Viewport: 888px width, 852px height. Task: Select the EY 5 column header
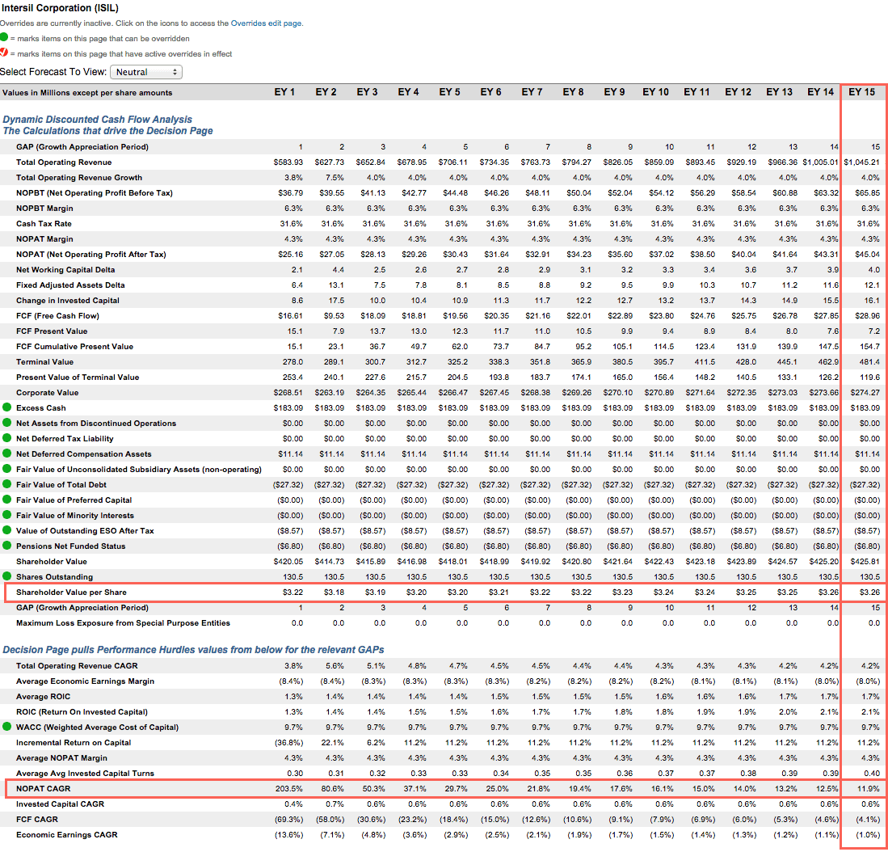(x=450, y=92)
